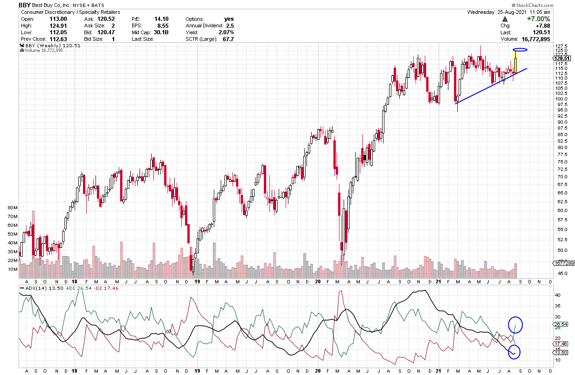Click the 17.46 flag on the ADX axis
This screenshot has width=575, height=375.
(x=560, y=344)
